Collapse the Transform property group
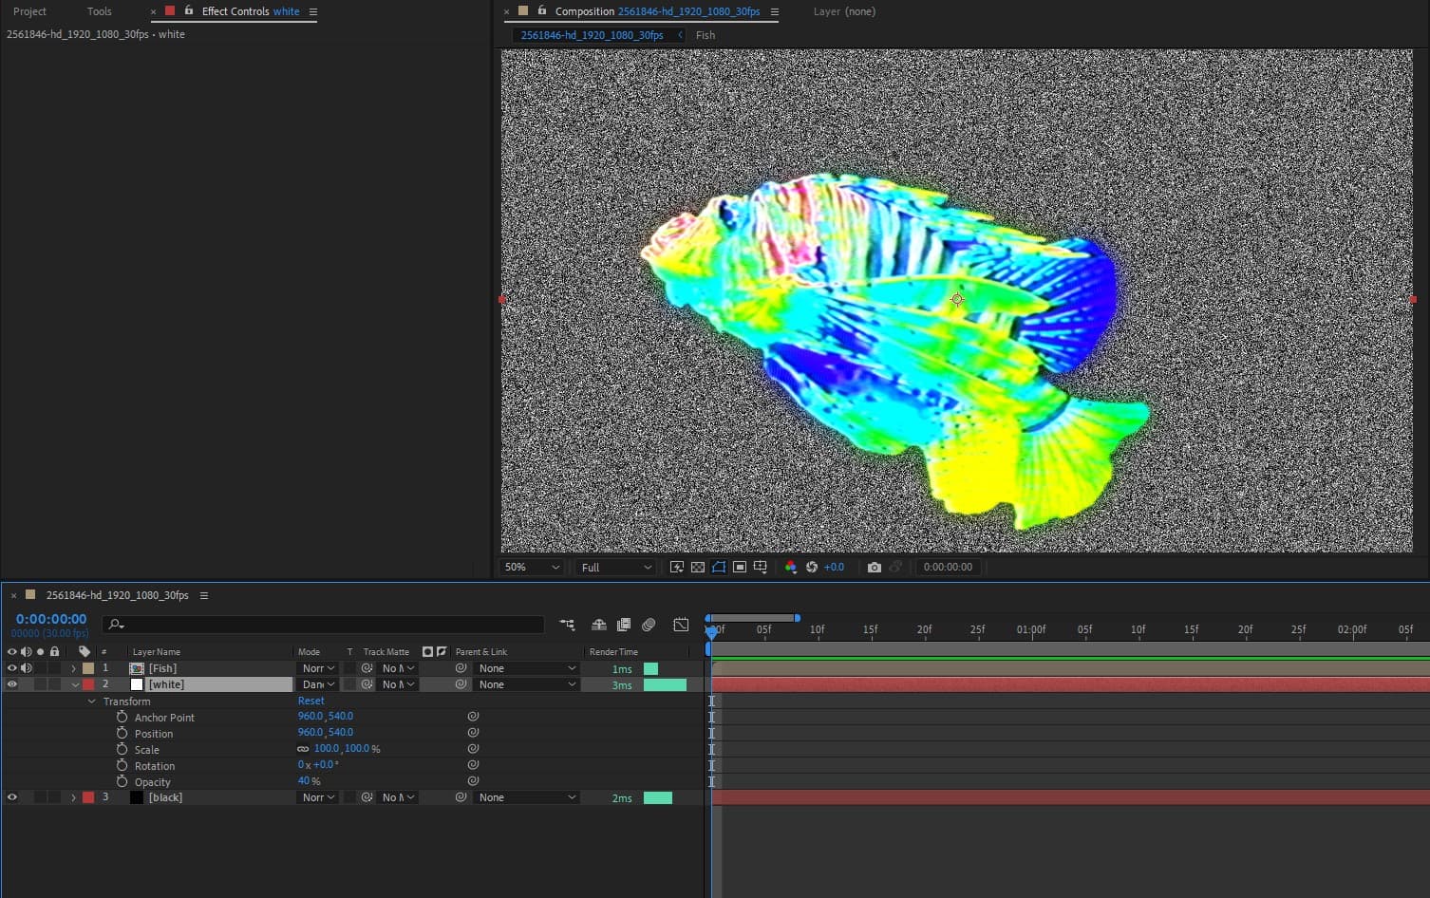This screenshot has height=898, width=1430. [x=92, y=702]
